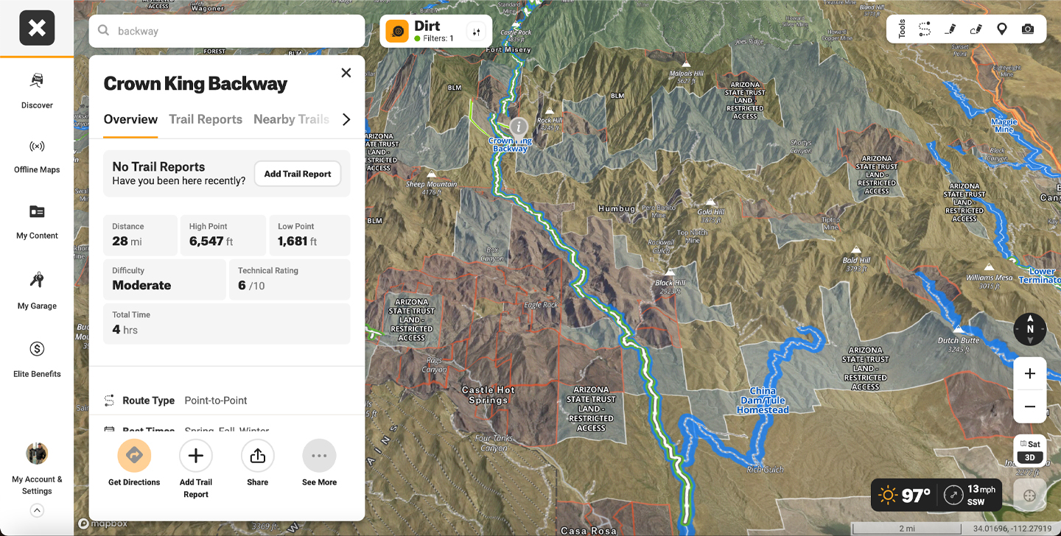
Task: Open My Content folder
Action: coord(37,222)
